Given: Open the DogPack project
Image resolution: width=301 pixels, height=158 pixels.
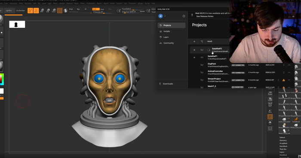Looking at the screenshot, I should pos(212,64).
